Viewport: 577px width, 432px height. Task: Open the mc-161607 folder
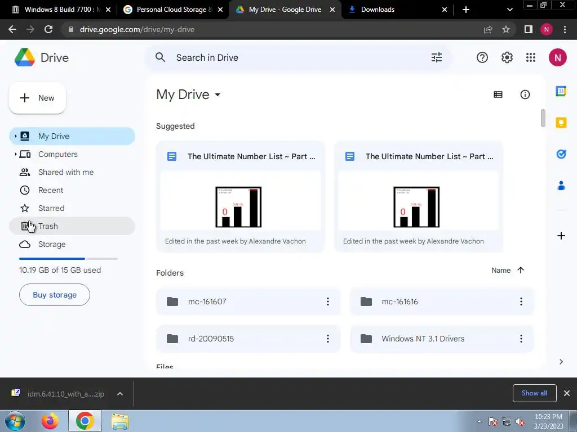tap(248, 301)
